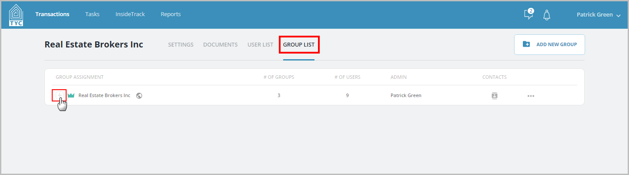This screenshot has height=175, width=629.
Task: Open contacts icon for Real Estate Brokers Inc
Action: point(494,96)
